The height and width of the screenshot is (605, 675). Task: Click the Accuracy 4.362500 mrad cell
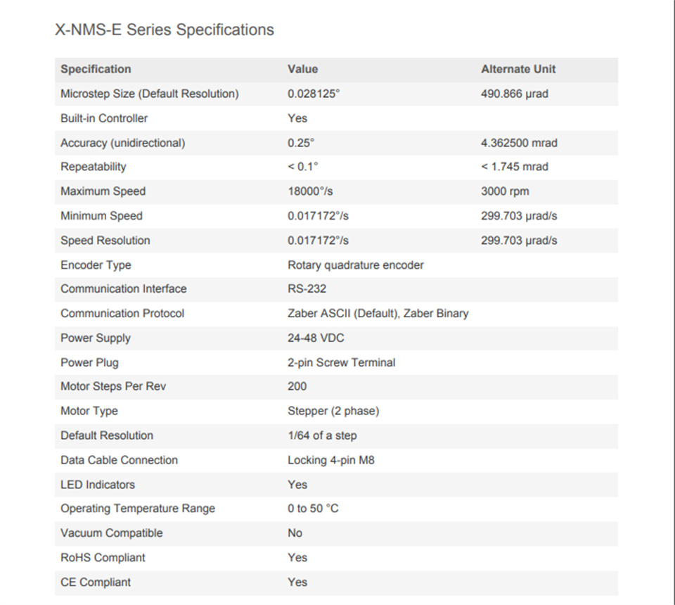pos(519,143)
